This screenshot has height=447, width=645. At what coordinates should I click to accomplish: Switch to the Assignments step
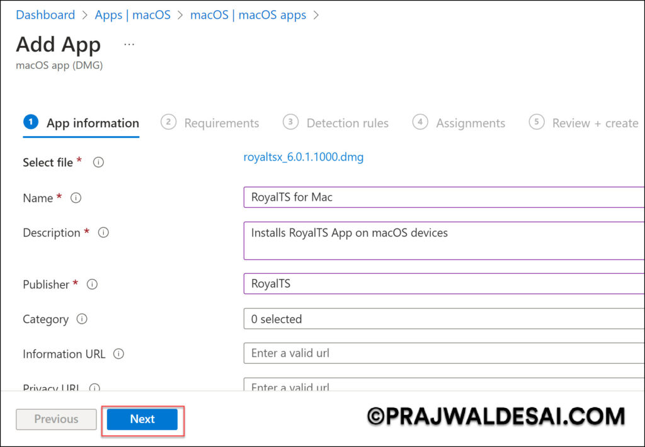[459, 123]
